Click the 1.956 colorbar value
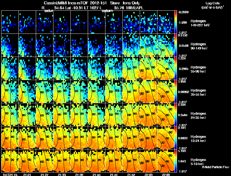This screenshot has height=176, width=231. pos(182,82)
